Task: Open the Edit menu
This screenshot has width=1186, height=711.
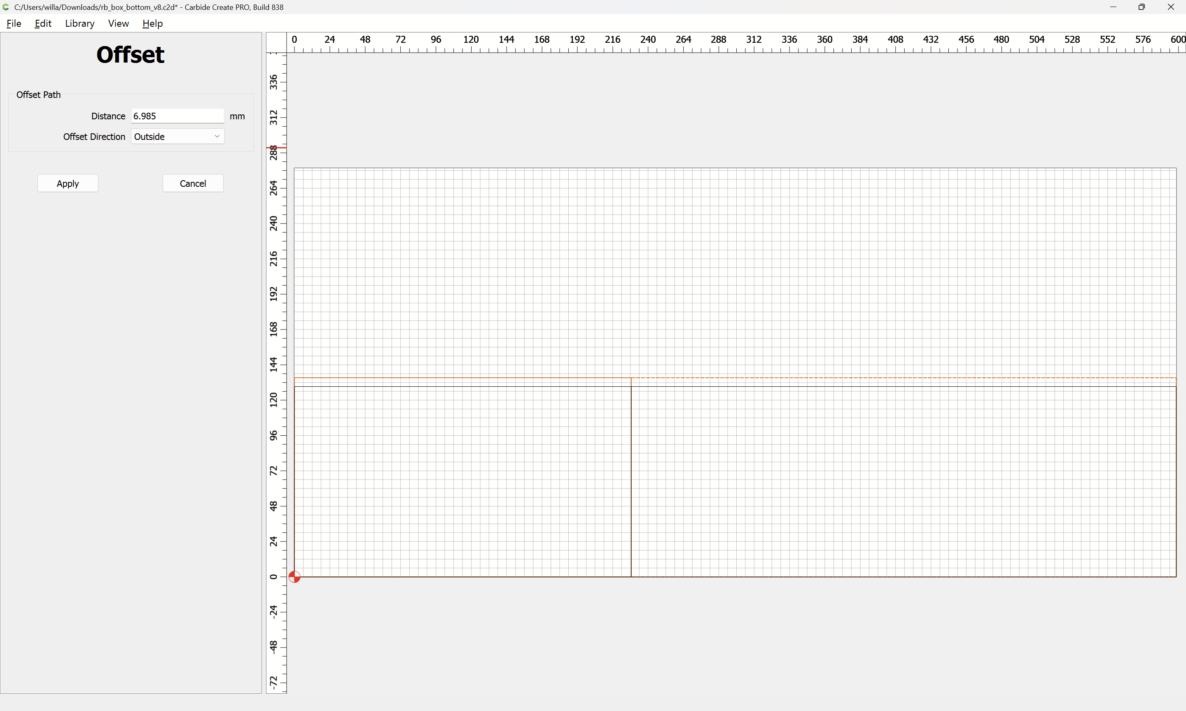Action: [x=43, y=23]
